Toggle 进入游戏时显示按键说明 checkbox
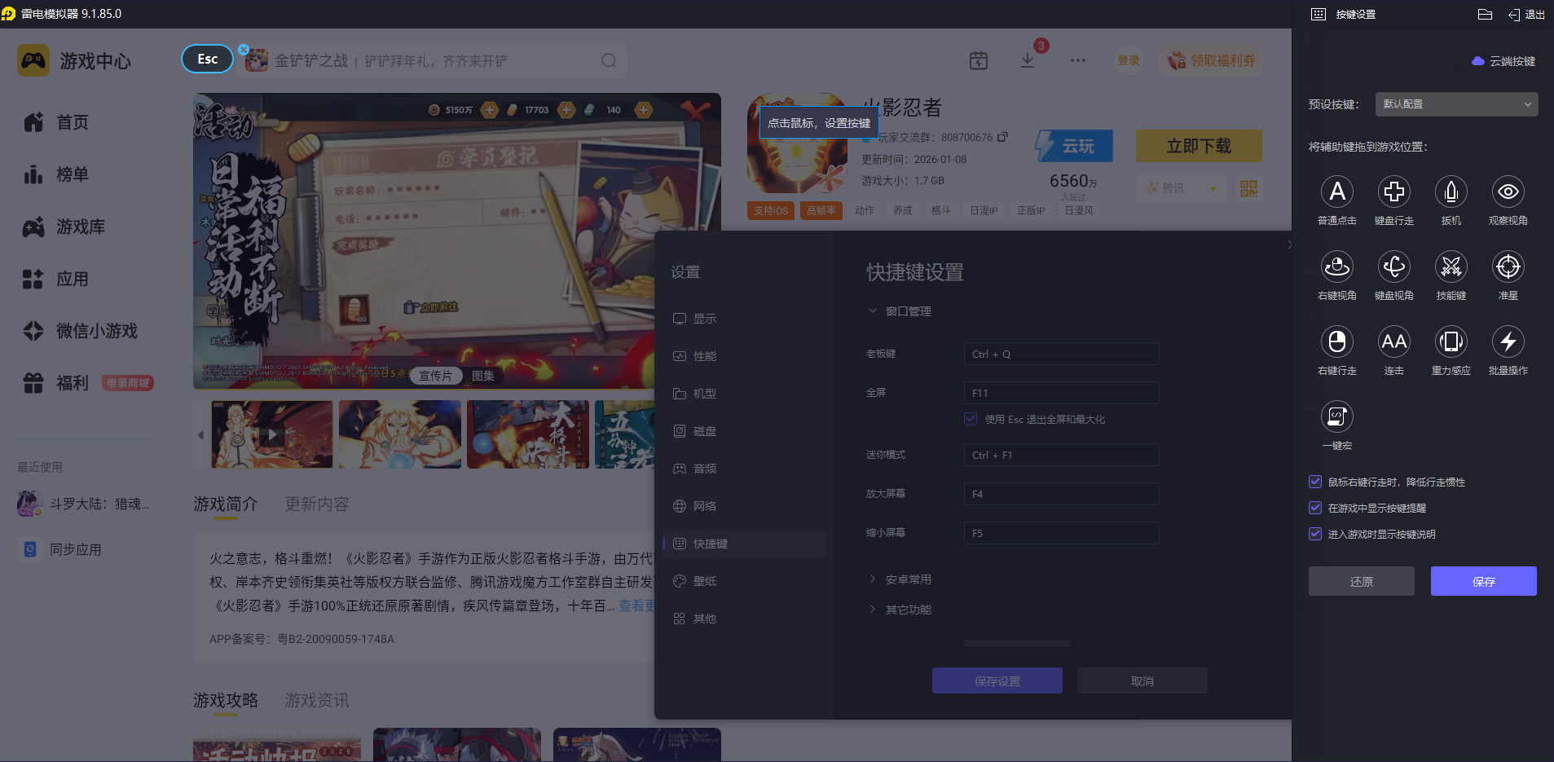Screen dimensions: 1554x762 pyautogui.click(x=1315, y=534)
